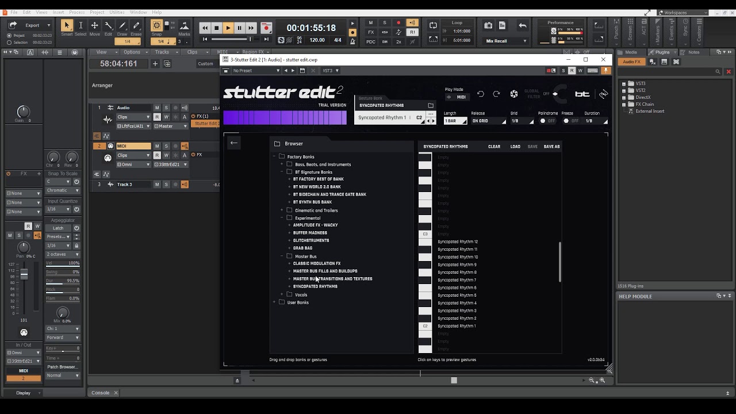
Task: Click the Mix Recall camera icon
Action: (x=488, y=25)
